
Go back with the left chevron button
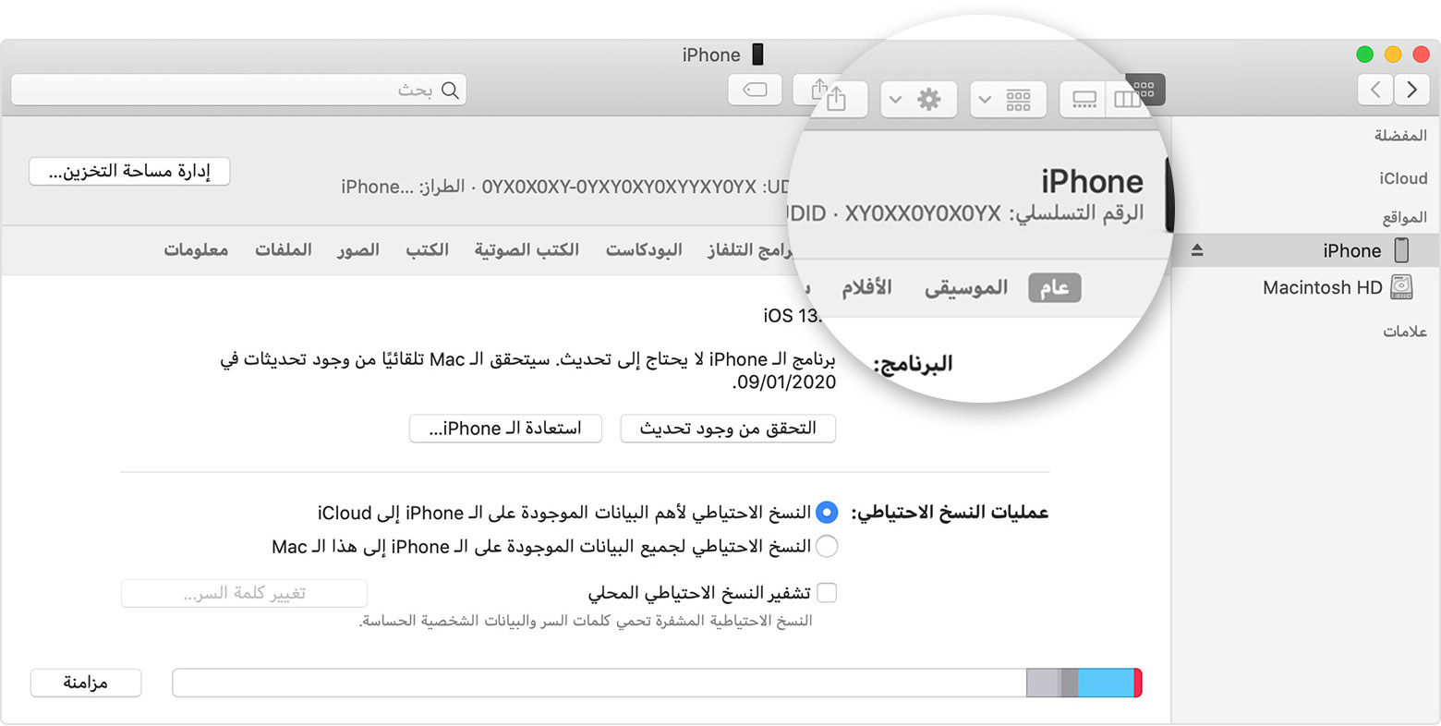tap(1375, 90)
